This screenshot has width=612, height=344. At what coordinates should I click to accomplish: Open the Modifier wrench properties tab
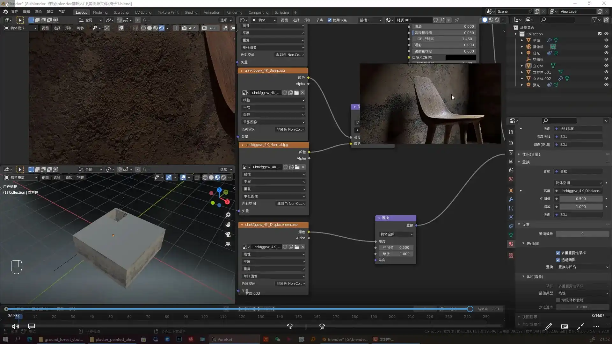(511, 199)
